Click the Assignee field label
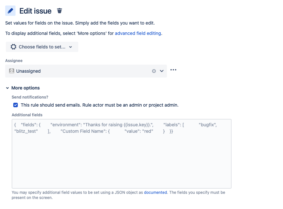 pyautogui.click(x=14, y=61)
